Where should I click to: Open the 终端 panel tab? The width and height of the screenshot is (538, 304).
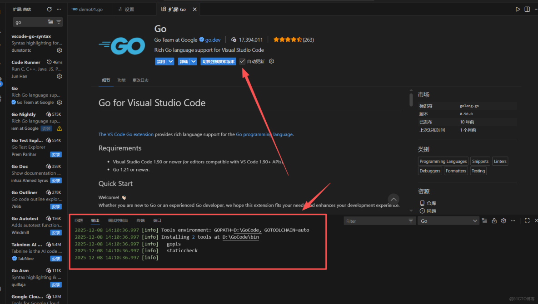click(x=139, y=220)
